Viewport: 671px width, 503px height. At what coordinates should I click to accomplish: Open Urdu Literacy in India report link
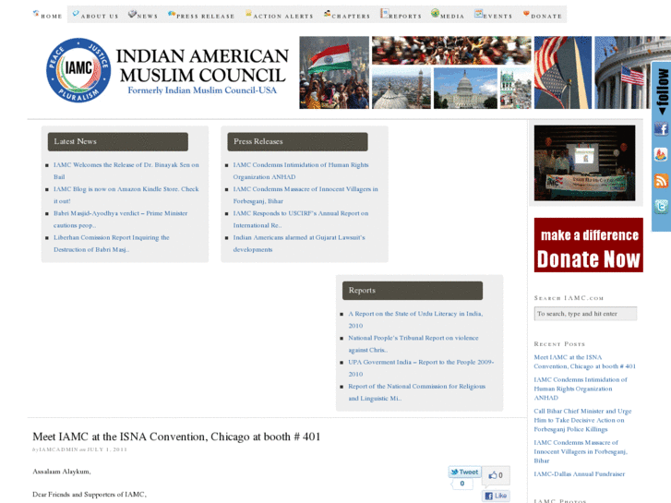(415, 319)
